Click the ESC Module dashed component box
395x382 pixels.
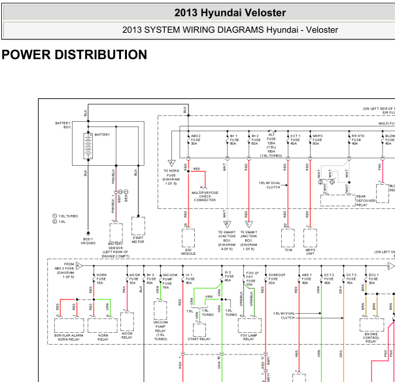[188, 238]
